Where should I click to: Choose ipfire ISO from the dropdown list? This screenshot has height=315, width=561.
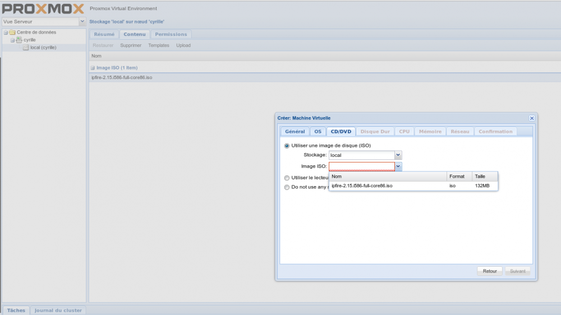tap(362, 186)
